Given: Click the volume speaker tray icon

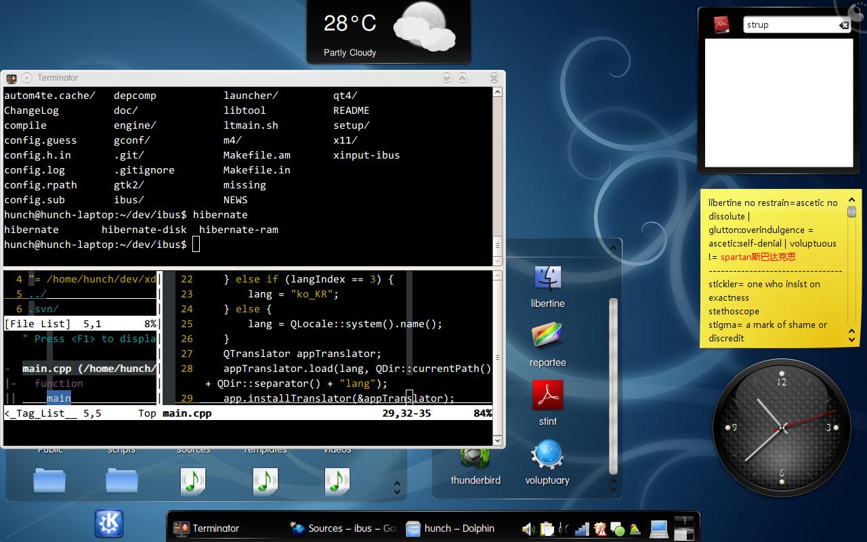Looking at the screenshot, I should 528,528.
